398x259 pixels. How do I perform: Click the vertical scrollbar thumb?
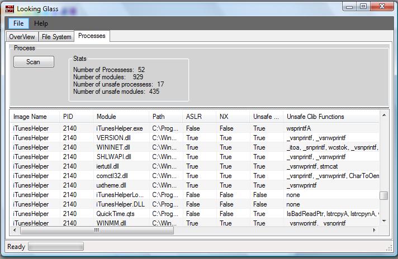384,195
